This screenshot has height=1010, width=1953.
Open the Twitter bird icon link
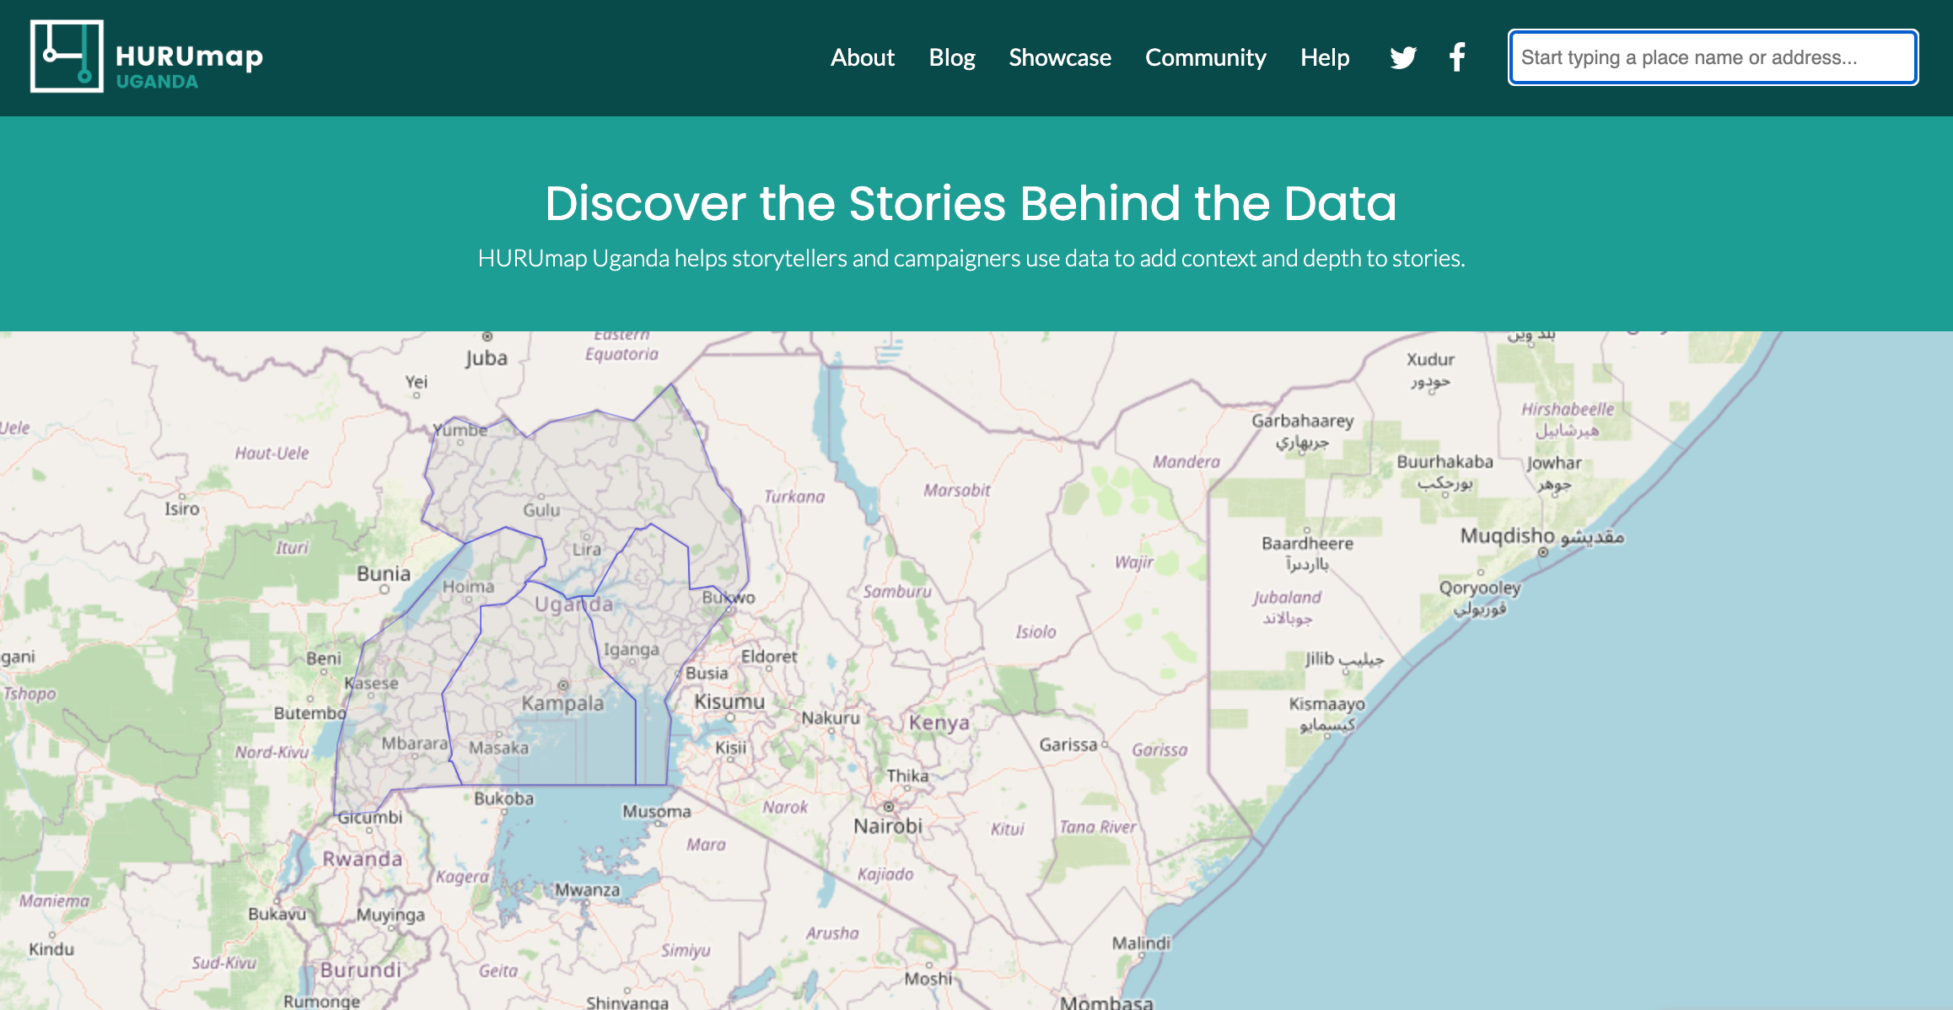(x=1403, y=57)
